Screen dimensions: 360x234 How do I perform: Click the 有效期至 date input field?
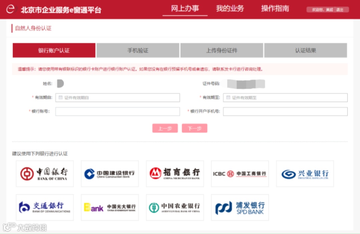point(285,98)
